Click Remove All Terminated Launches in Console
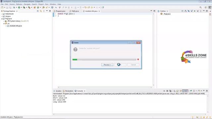The width and height of the screenshot is (212, 119). tap(170, 91)
